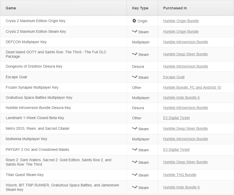Open E3 Digital Ticket link for Landmark Beta
The image size is (234, 195).
176,118
